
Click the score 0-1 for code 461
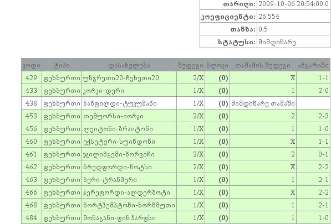[323, 154]
